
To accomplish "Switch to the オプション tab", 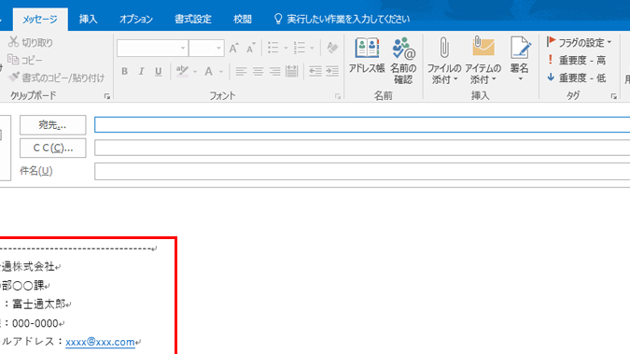I will 136,20.
